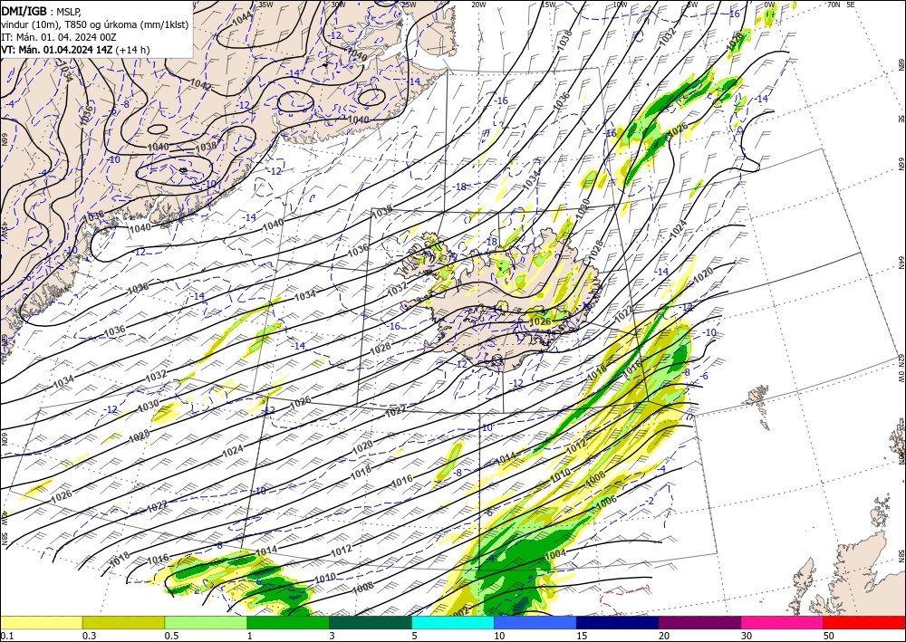This screenshot has width=906, height=642.
Task: Click the 'VT: Mán. 01.04.2024 14Z' line
Action: click(75, 50)
